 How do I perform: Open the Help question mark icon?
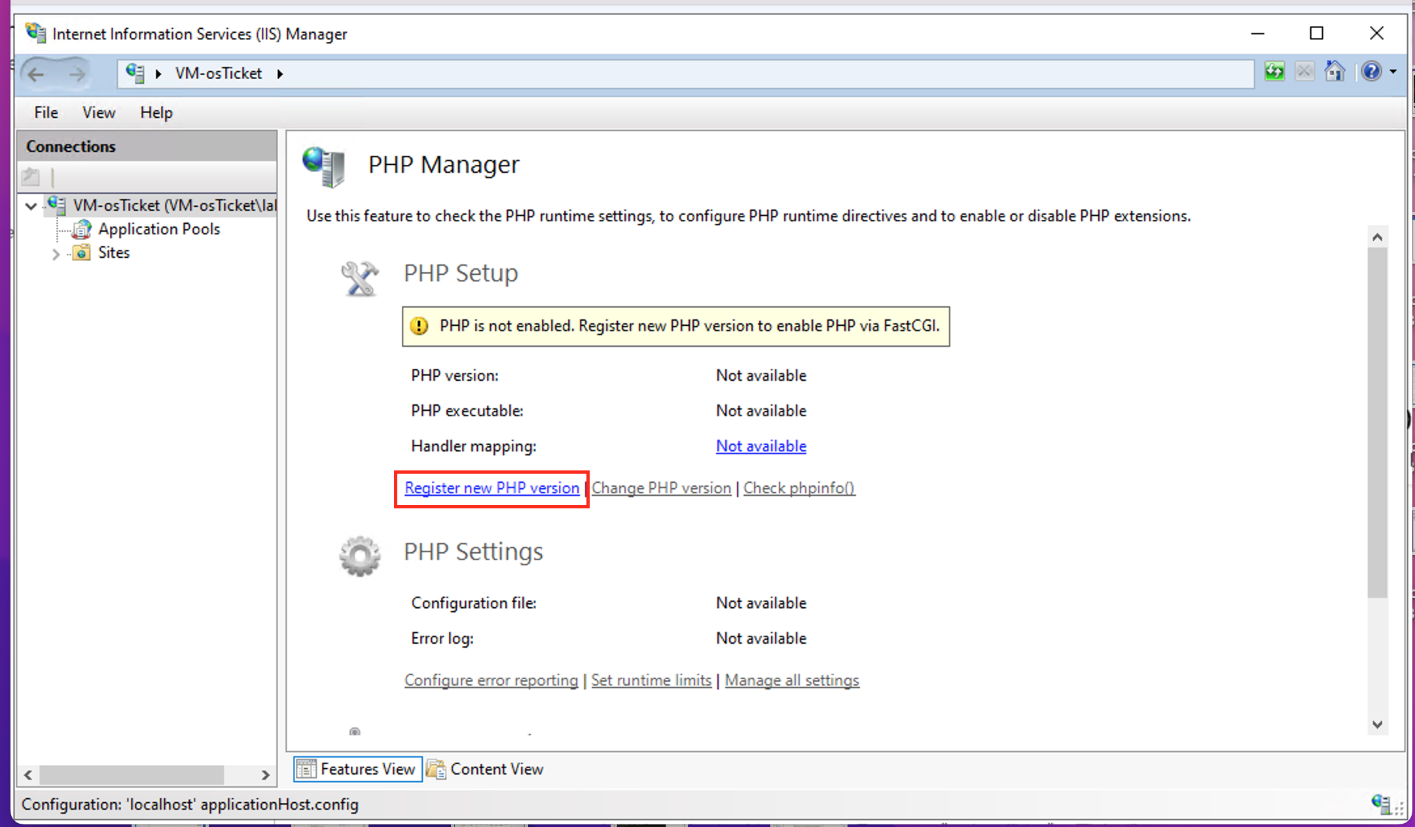pos(1371,71)
